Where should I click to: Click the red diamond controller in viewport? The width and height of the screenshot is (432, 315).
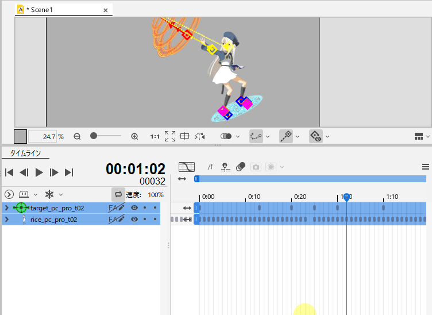point(187,35)
